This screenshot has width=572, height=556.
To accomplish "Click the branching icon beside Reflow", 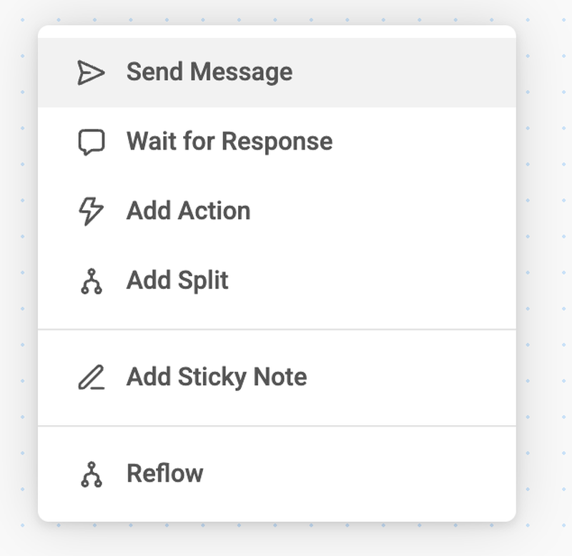I will tap(91, 474).
